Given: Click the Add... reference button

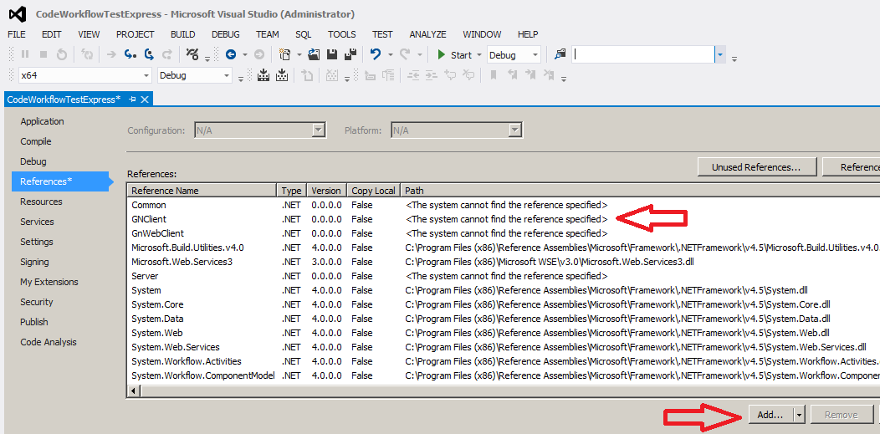Looking at the screenshot, I should point(770,415).
